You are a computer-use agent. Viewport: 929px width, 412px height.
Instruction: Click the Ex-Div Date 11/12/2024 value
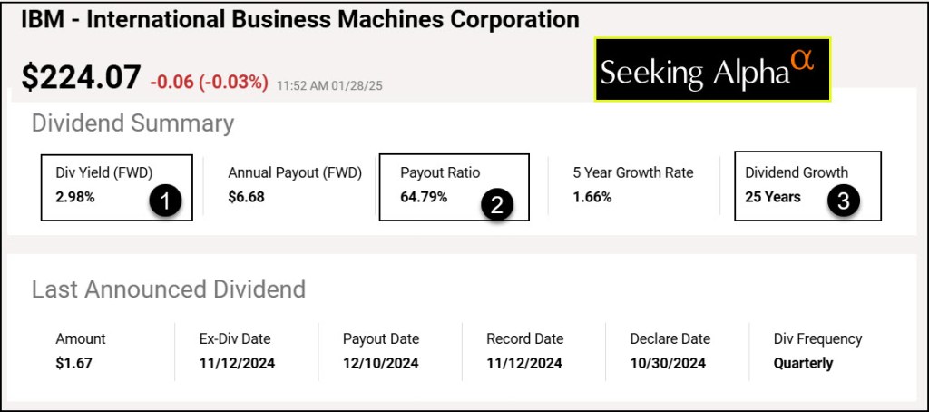(237, 363)
